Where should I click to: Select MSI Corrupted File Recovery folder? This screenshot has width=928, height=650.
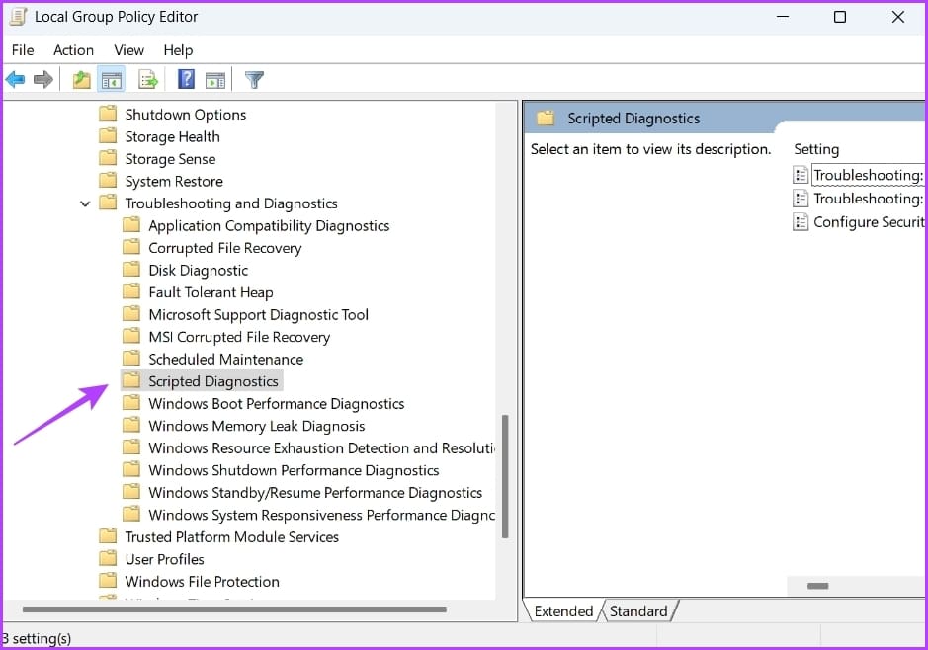click(x=239, y=337)
